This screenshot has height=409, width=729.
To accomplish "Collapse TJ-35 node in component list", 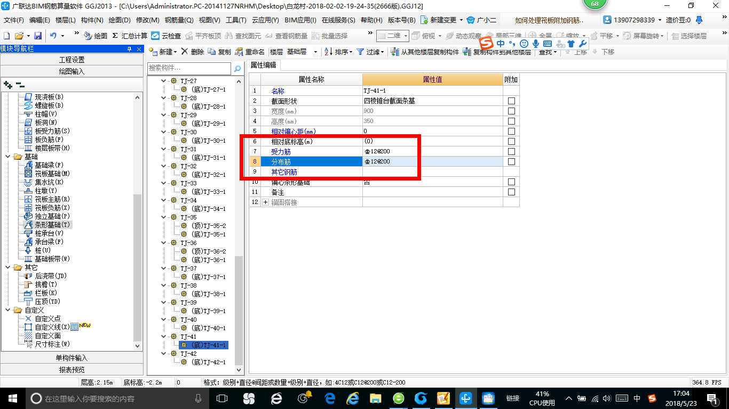I will click(x=164, y=217).
